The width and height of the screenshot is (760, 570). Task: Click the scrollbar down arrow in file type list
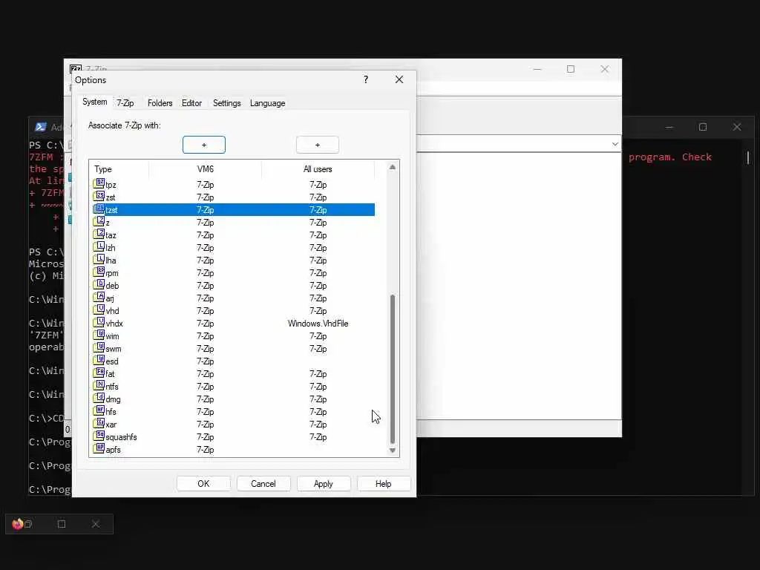point(393,451)
